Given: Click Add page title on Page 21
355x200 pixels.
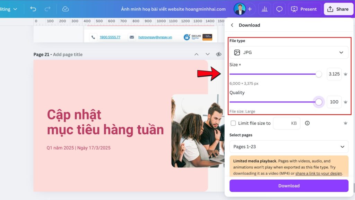Looking at the screenshot, I should pyautogui.click(x=68, y=55).
